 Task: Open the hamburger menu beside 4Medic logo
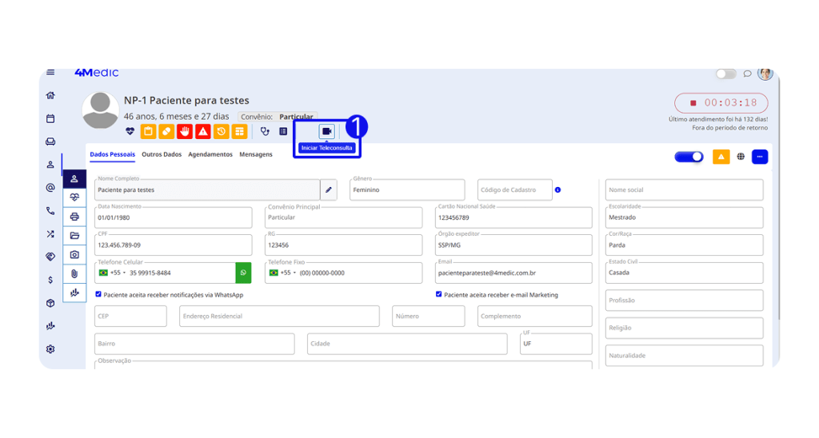click(50, 72)
